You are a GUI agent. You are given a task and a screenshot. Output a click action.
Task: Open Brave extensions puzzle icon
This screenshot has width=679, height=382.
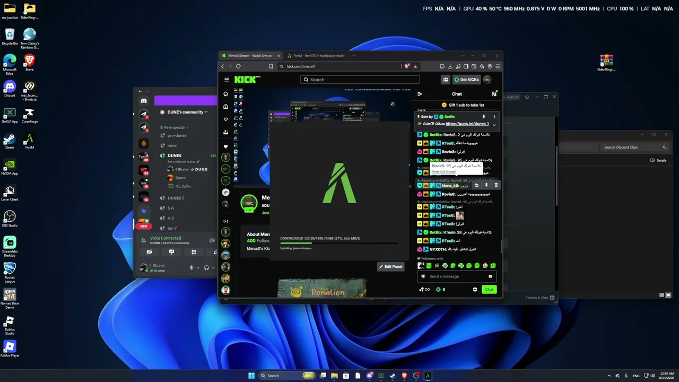point(442,66)
